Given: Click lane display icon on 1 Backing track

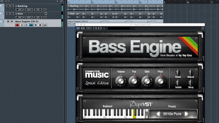Looking at the screenshot, I should pos(45,10).
